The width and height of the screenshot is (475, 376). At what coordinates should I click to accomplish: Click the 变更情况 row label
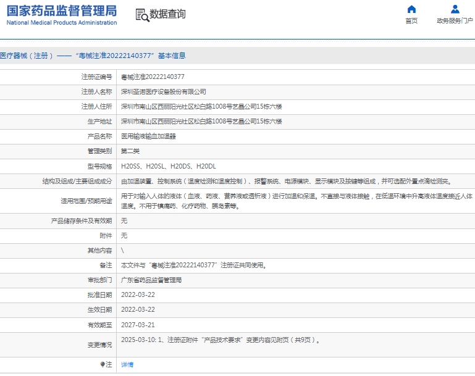pos(99,345)
